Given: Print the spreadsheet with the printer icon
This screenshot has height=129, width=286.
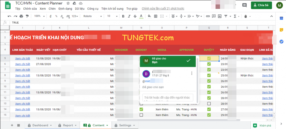Looking at the screenshot, I should (21, 16).
